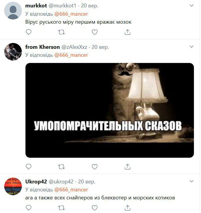The image size is (201, 213).
Task: Reply to from Kherson's image tweet
Action: coord(28,167)
